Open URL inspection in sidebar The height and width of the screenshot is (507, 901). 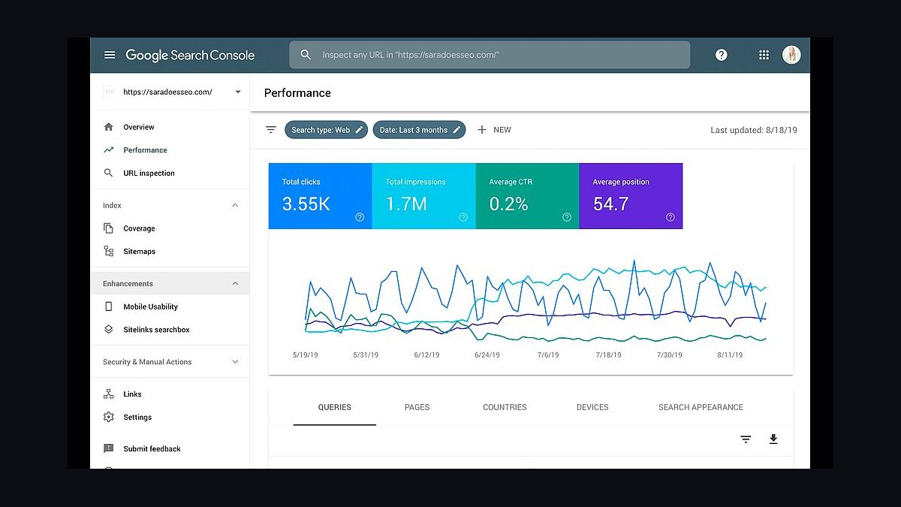click(x=149, y=173)
